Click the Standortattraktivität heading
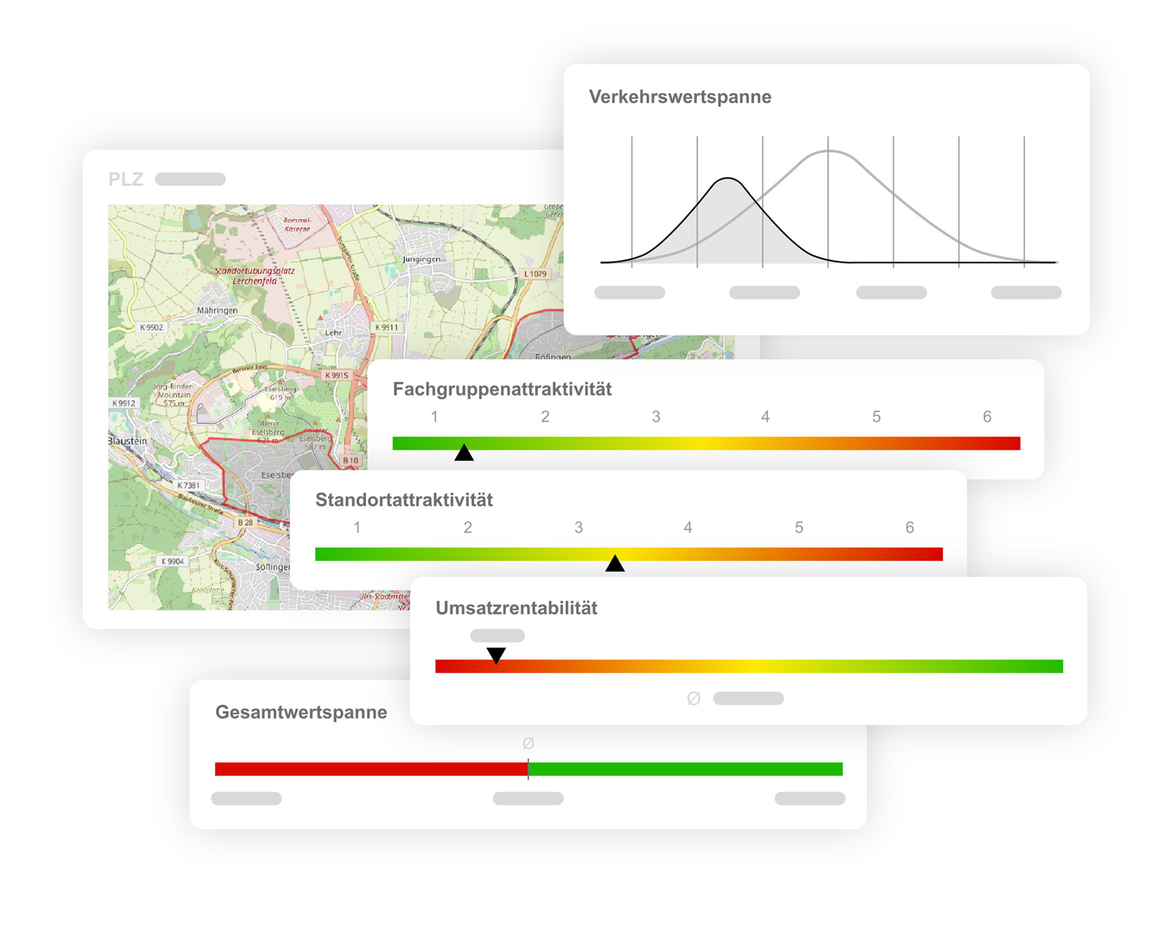The height and width of the screenshot is (925, 1163). tap(404, 500)
